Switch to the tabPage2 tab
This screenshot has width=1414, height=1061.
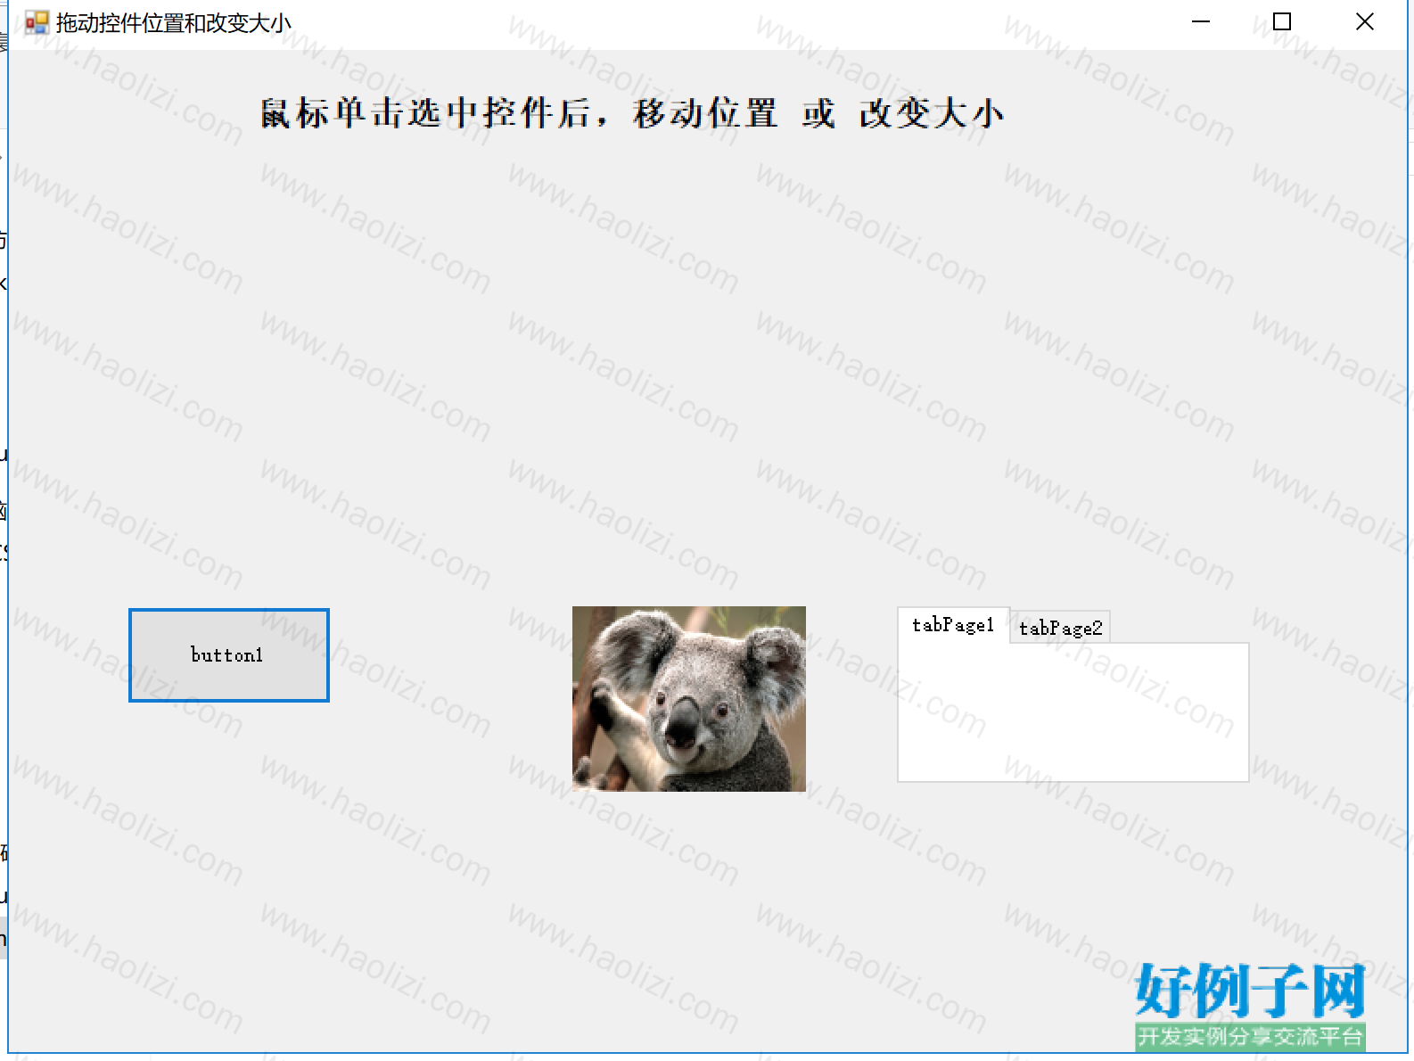(x=1060, y=629)
